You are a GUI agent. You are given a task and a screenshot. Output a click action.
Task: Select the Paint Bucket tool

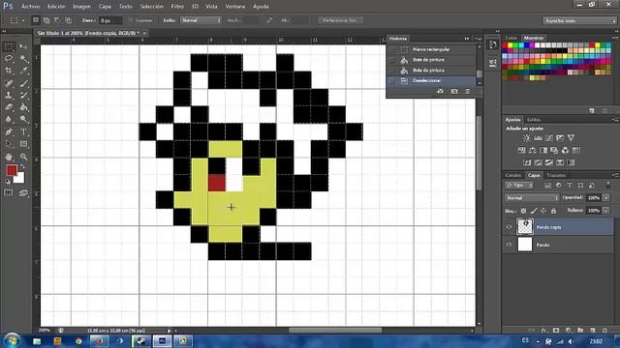pyautogui.click(x=23, y=107)
